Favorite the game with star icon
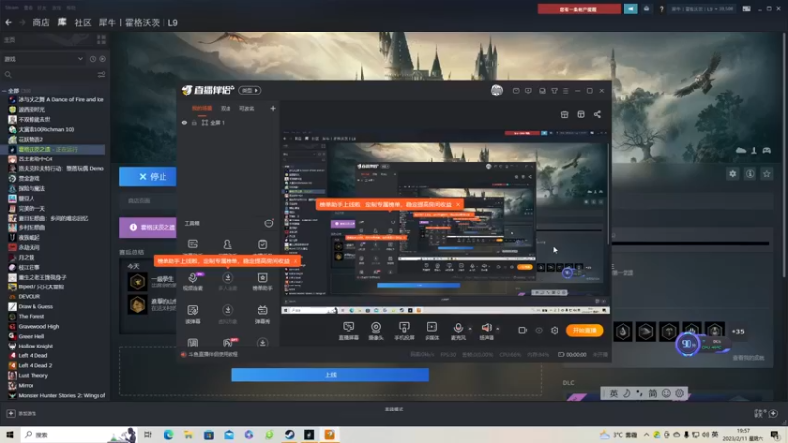The height and width of the screenshot is (443, 788). click(767, 174)
